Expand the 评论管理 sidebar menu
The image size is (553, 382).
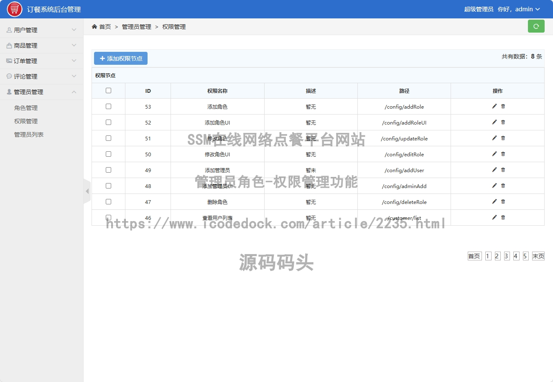tap(41, 76)
